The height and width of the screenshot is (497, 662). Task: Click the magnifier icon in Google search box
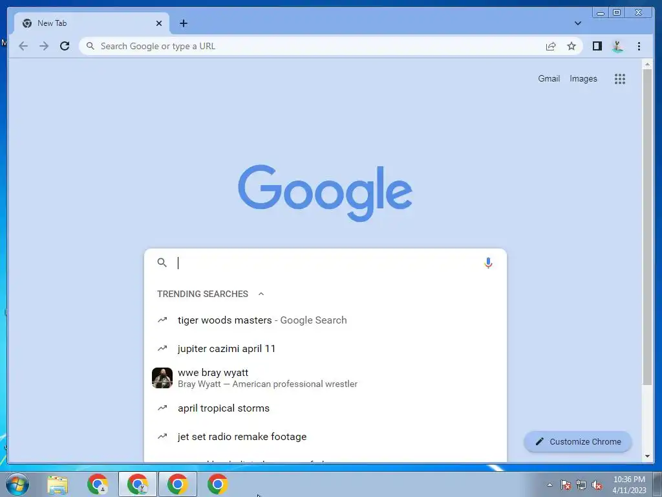162,263
